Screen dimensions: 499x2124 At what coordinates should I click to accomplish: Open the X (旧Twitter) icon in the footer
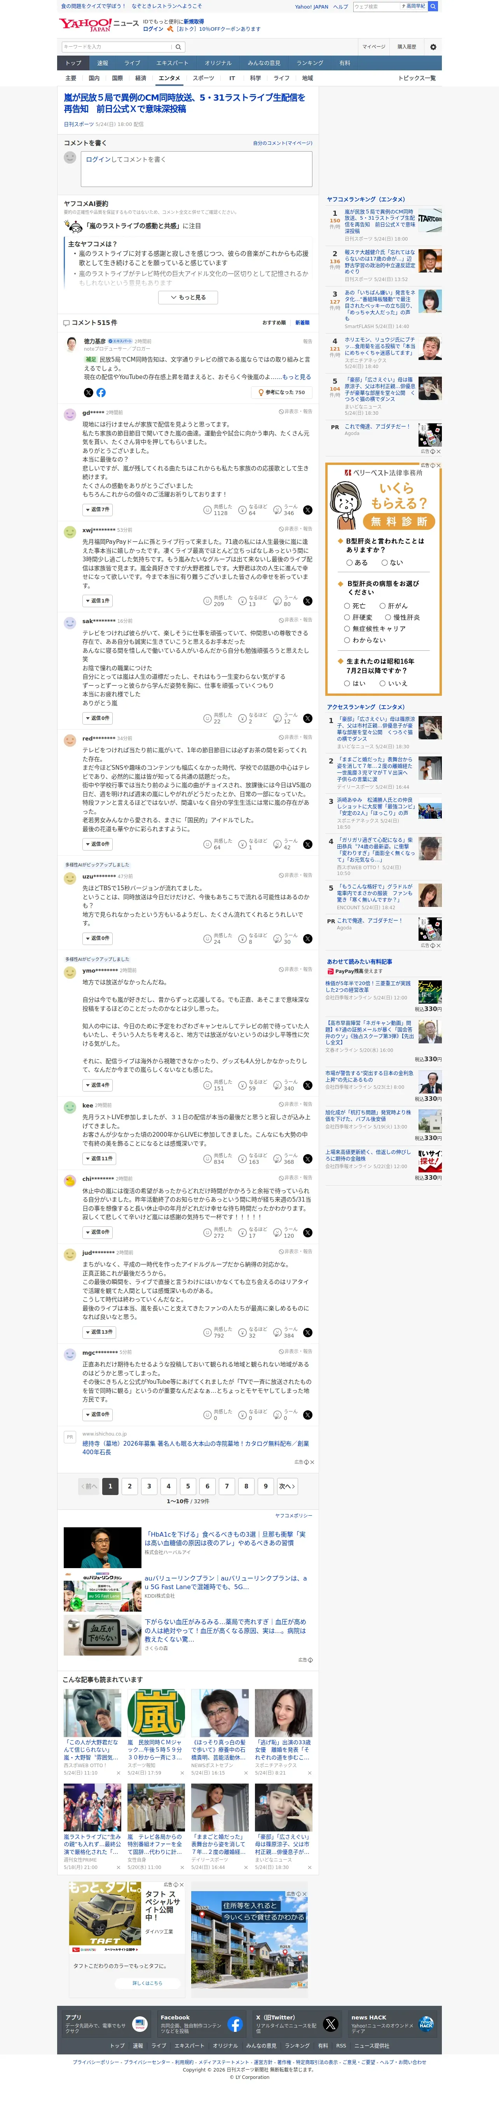(331, 2023)
